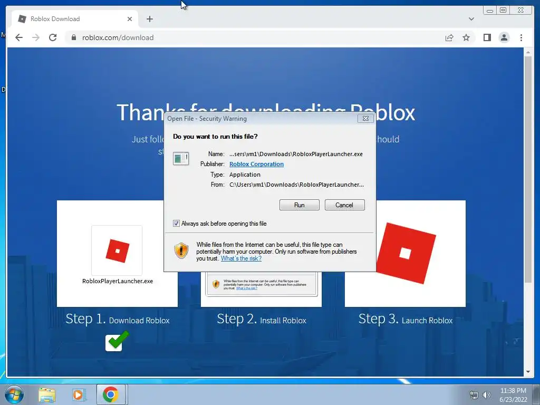Open the What's the risk? link in dialog
The image size is (540, 405).
point(241,258)
